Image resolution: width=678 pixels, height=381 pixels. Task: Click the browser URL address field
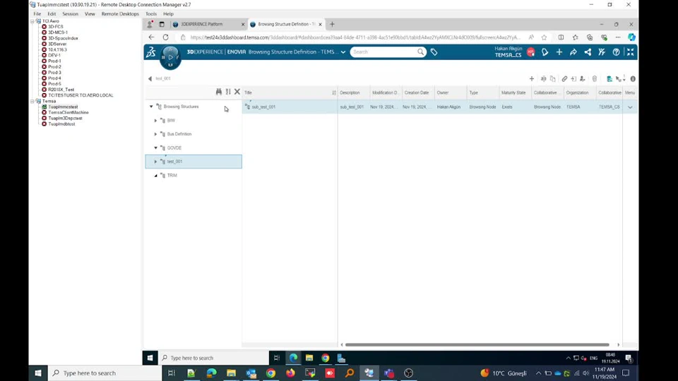[x=355, y=37]
